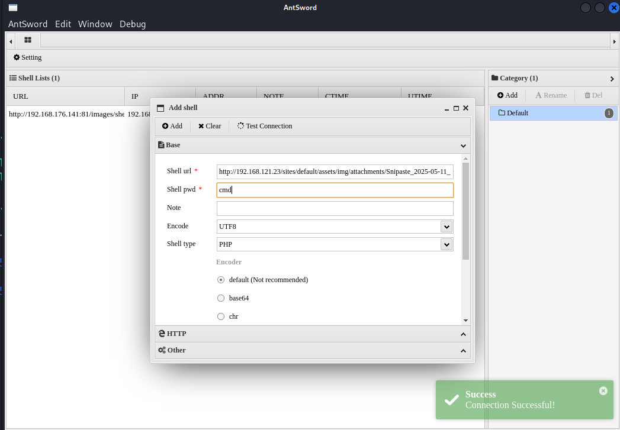
Task: Close the AntSword main window
Action: coord(613,8)
